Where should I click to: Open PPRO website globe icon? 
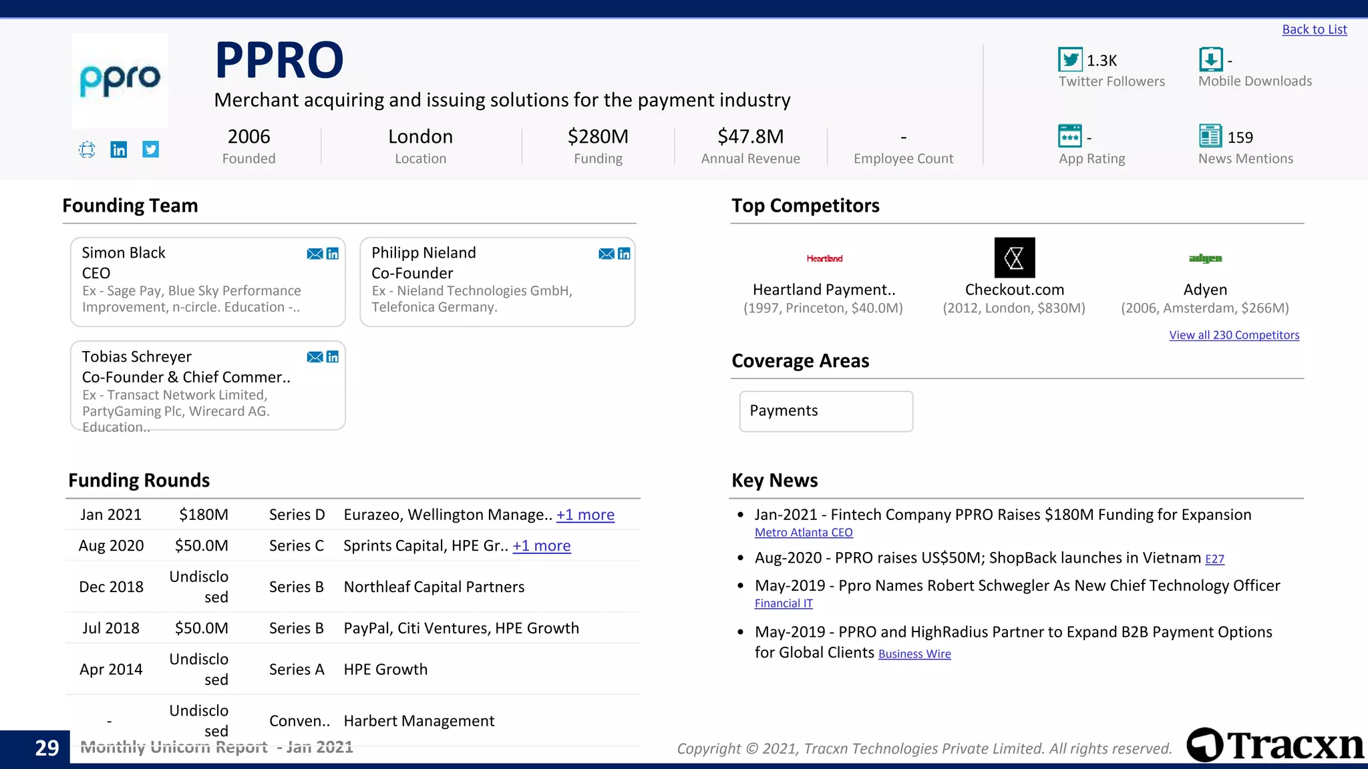[x=87, y=150]
